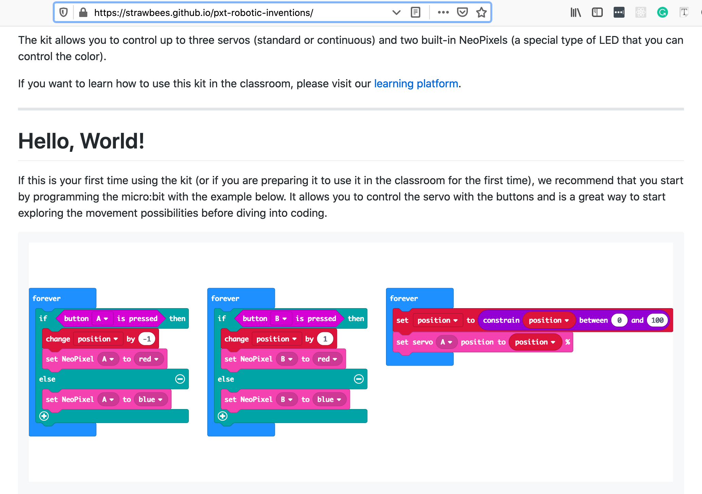Bookmark this page with the star
The image size is (702, 494).
[481, 12]
